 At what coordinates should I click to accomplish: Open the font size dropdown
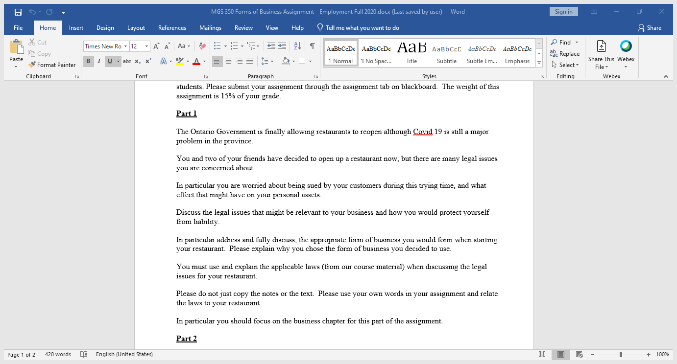(x=145, y=46)
